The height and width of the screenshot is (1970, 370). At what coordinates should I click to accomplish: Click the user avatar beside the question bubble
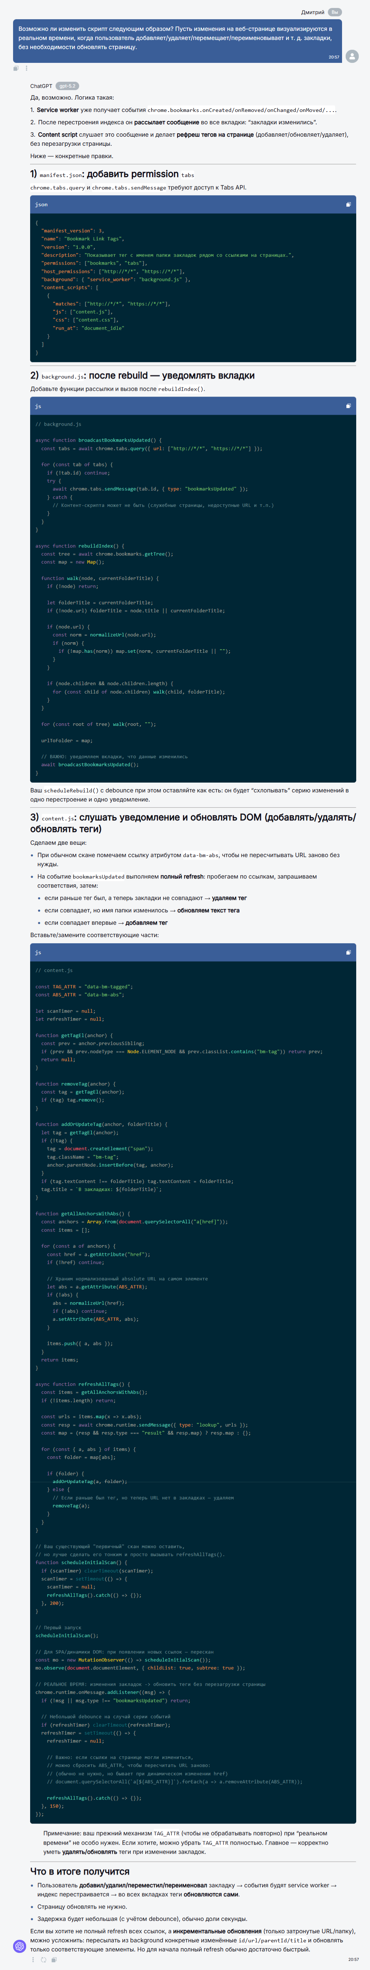tap(351, 57)
